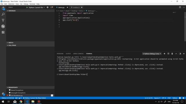Open the debug console icon in debug toolbar
This screenshot has height=104, width=186.
coord(52,7)
